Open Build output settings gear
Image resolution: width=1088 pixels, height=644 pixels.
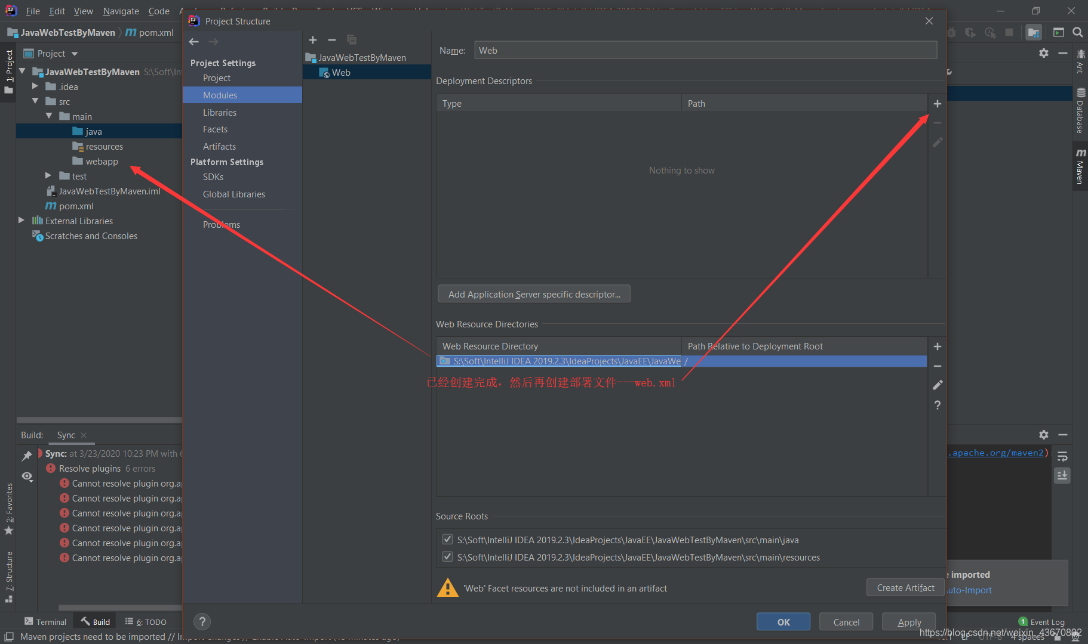(x=1044, y=435)
